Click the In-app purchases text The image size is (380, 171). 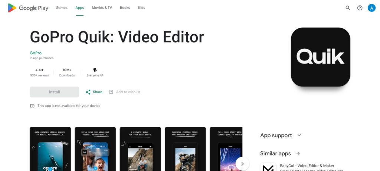point(42,58)
